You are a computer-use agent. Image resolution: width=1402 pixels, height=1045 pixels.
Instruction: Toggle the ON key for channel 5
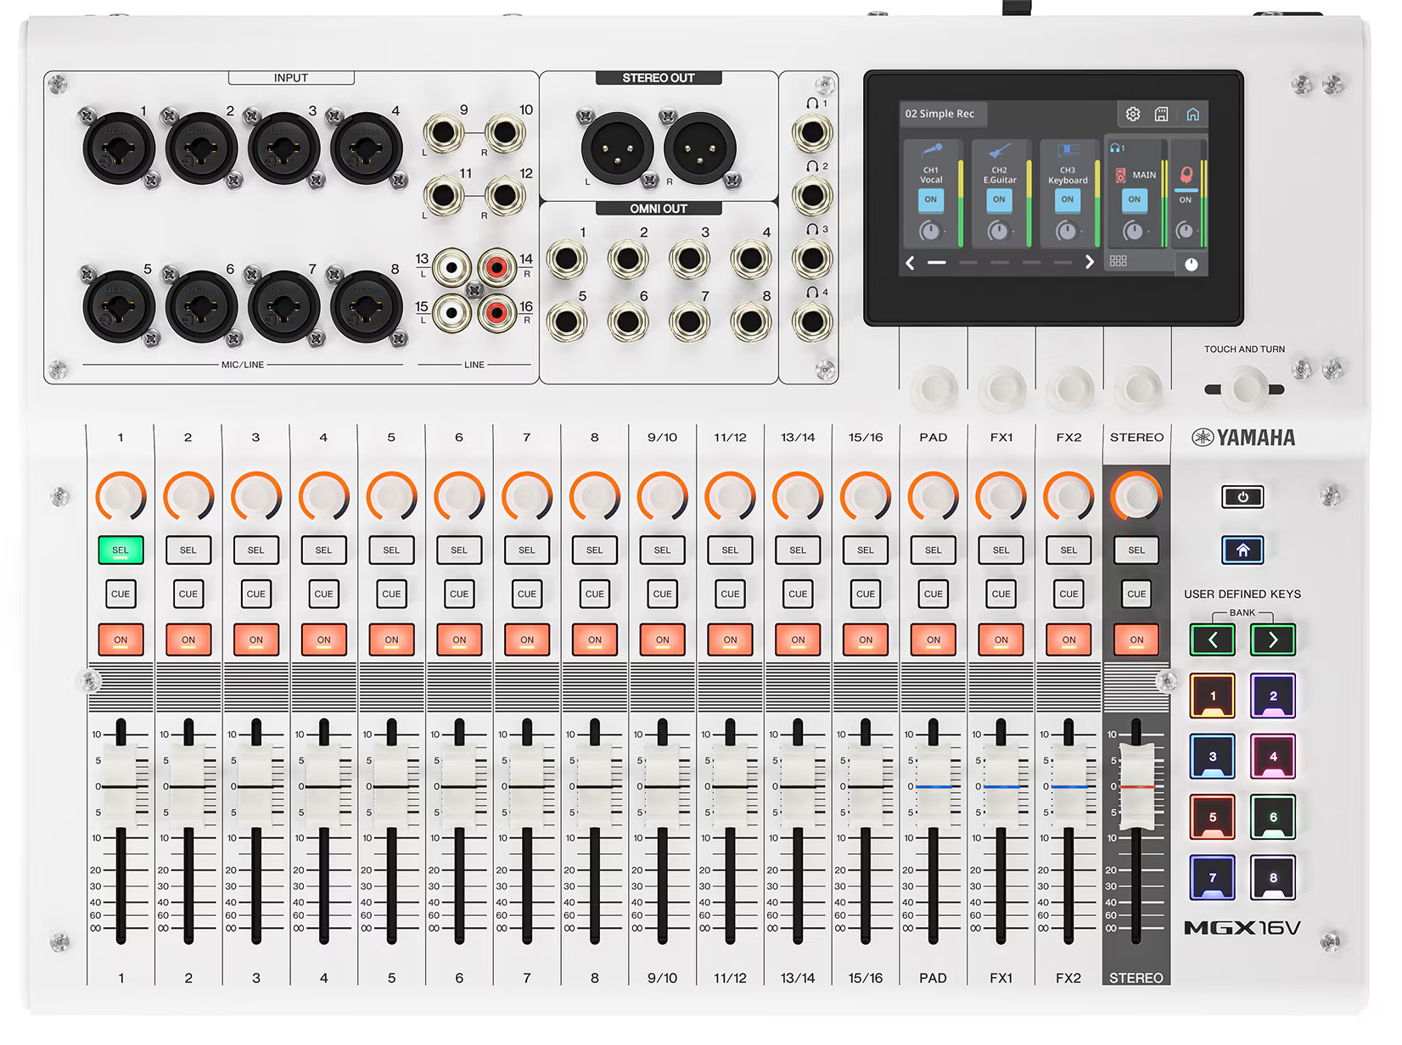391,640
